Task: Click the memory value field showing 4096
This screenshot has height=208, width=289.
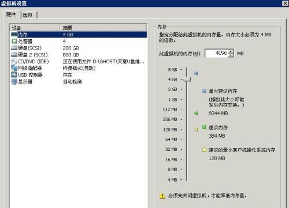Action: tap(216, 53)
